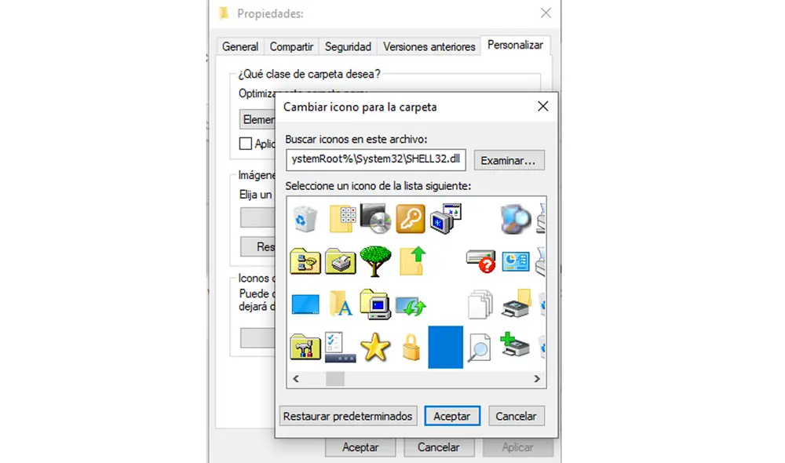The width and height of the screenshot is (785, 463).
Task: Switch to the General tab
Action: click(240, 46)
